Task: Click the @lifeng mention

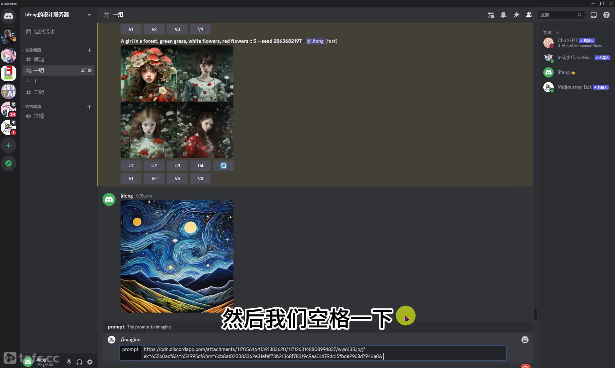Action: click(x=315, y=41)
